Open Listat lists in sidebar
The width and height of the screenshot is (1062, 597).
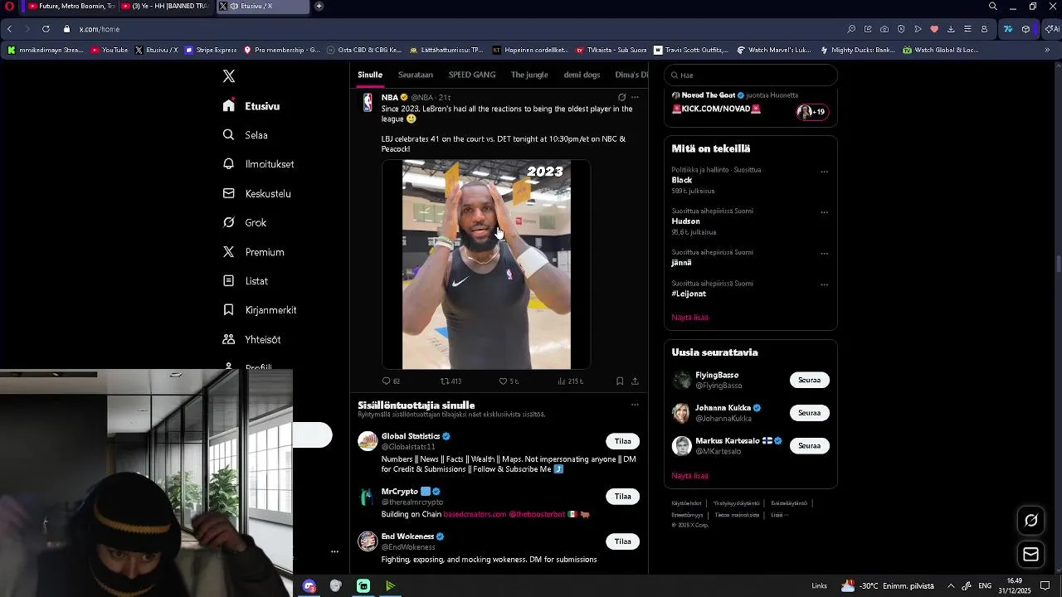[245, 281]
